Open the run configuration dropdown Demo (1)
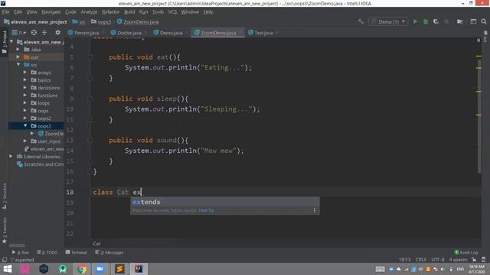The image size is (490, 275). point(388,21)
